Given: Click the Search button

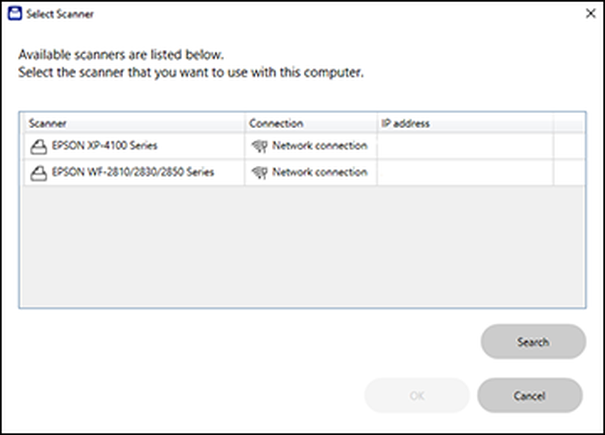Looking at the screenshot, I should click(x=533, y=342).
